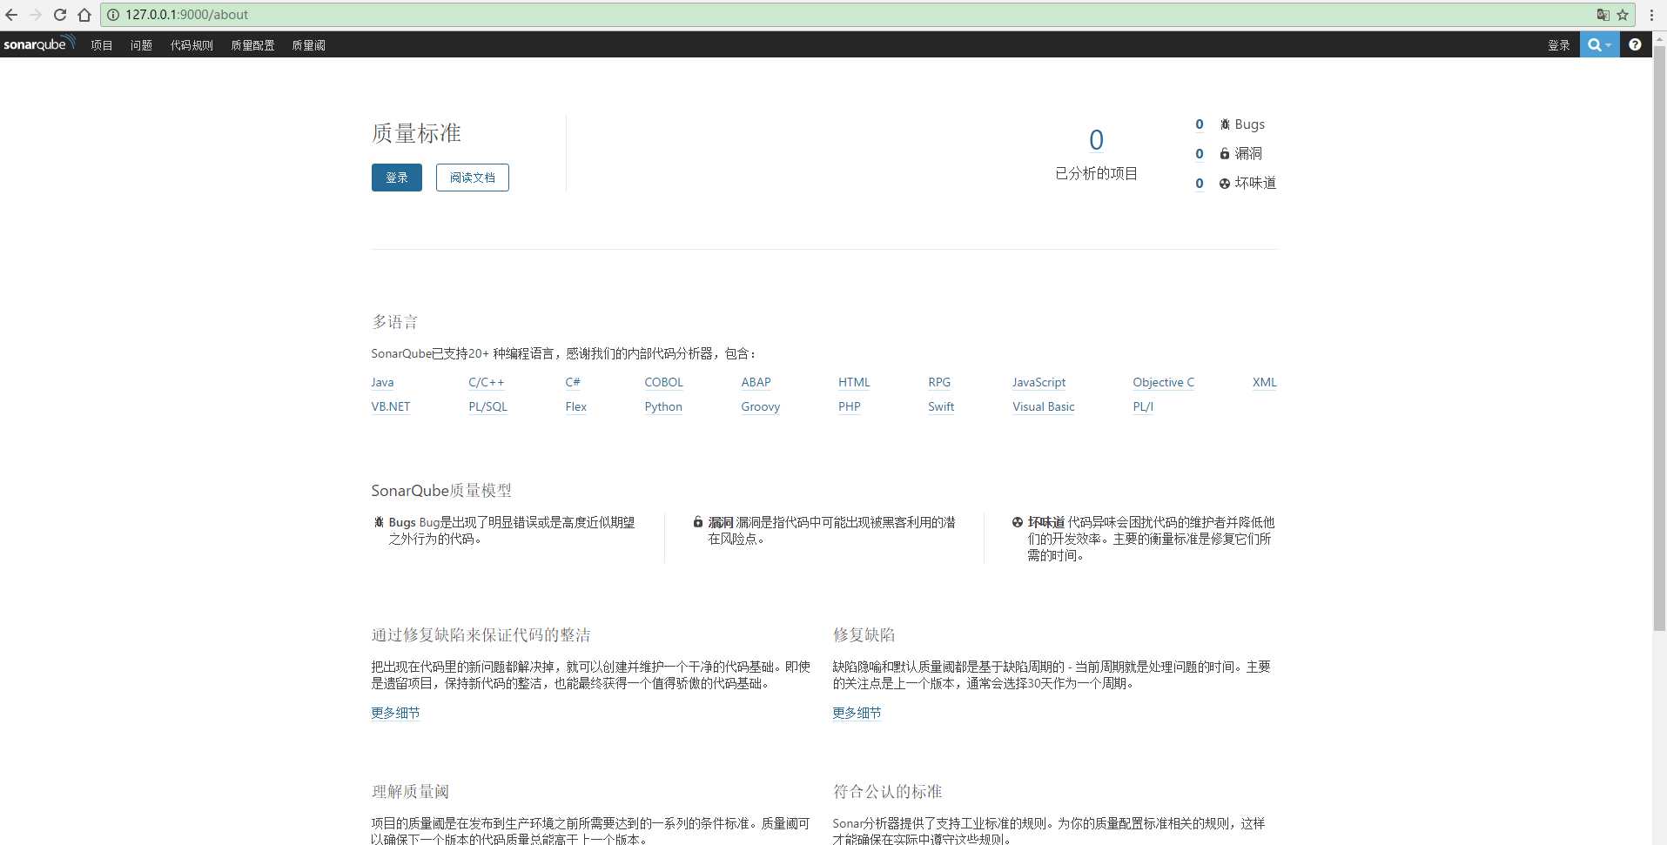Select the SonarQube质量模型 heading
Image resolution: width=1667 pixels, height=845 pixels.
[x=441, y=491]
